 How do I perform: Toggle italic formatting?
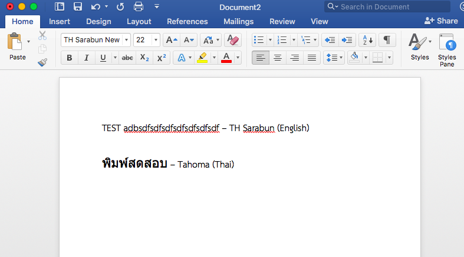(87, 58)
